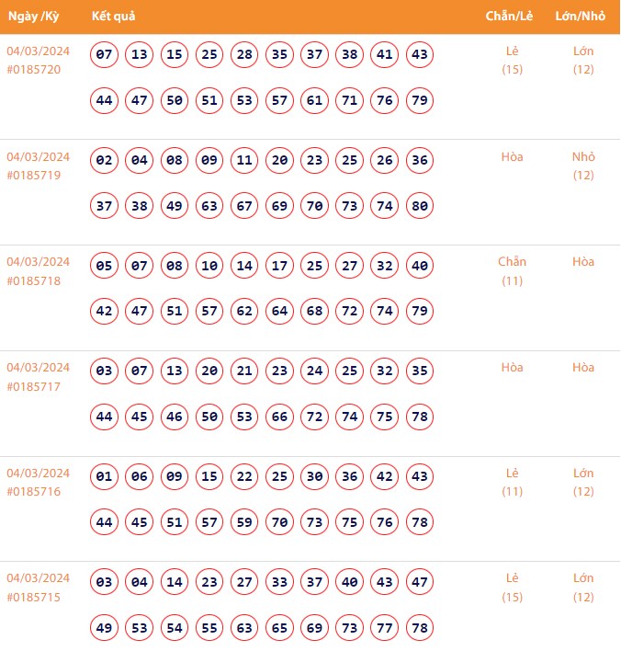Select the "Lớn/Nhỏ" column header

580,17
